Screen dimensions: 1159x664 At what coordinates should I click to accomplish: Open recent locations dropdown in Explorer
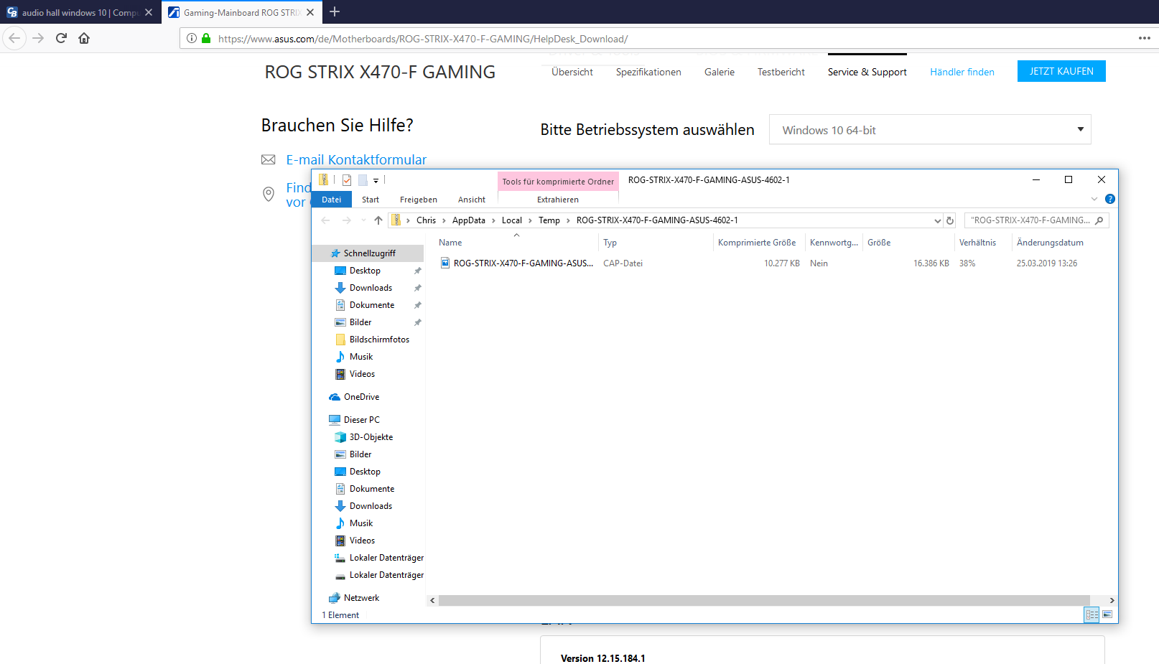[x=363, y=220]
